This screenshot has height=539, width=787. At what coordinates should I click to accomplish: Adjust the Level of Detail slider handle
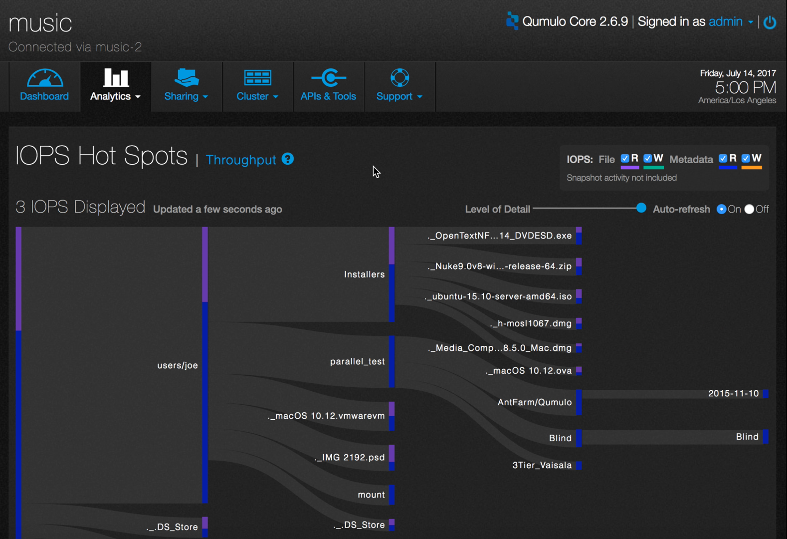[x=641, y=208]
